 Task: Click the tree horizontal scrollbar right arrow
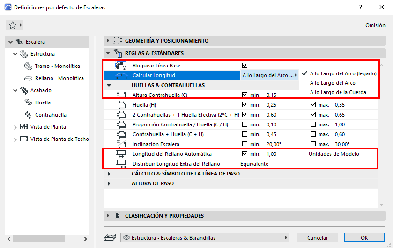click(85, 239)
